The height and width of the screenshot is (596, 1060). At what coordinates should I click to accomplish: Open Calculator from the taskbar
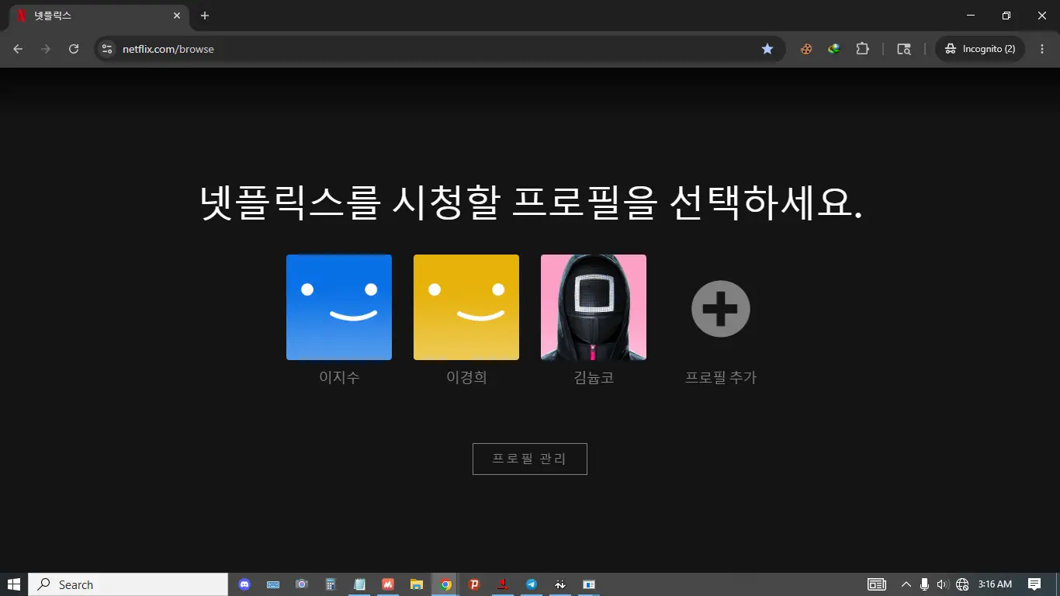331,584
